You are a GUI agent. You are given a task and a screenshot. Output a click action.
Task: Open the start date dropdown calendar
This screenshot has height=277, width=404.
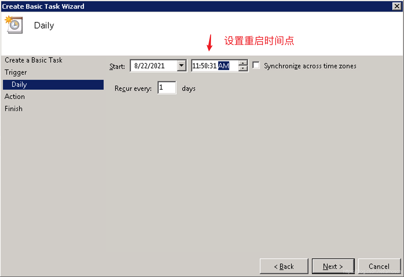click(181, 66)
